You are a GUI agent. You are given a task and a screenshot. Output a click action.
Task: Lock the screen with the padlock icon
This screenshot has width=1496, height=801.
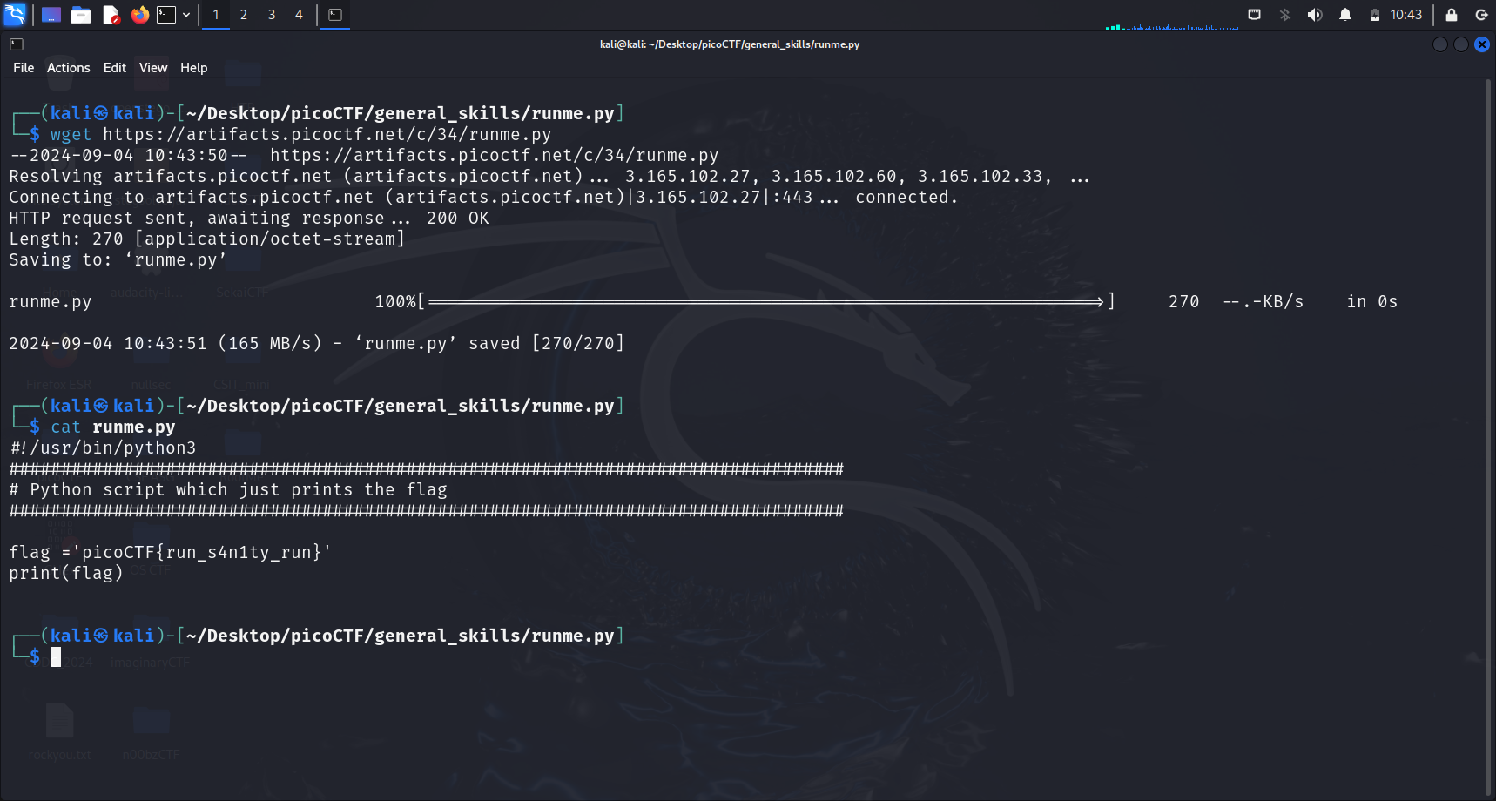tap(1452, 15)
